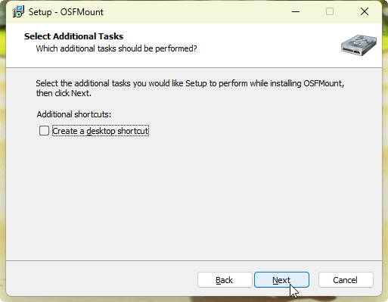Click the 'Create a desktop shortcut' label text

(x=101, y=131)
